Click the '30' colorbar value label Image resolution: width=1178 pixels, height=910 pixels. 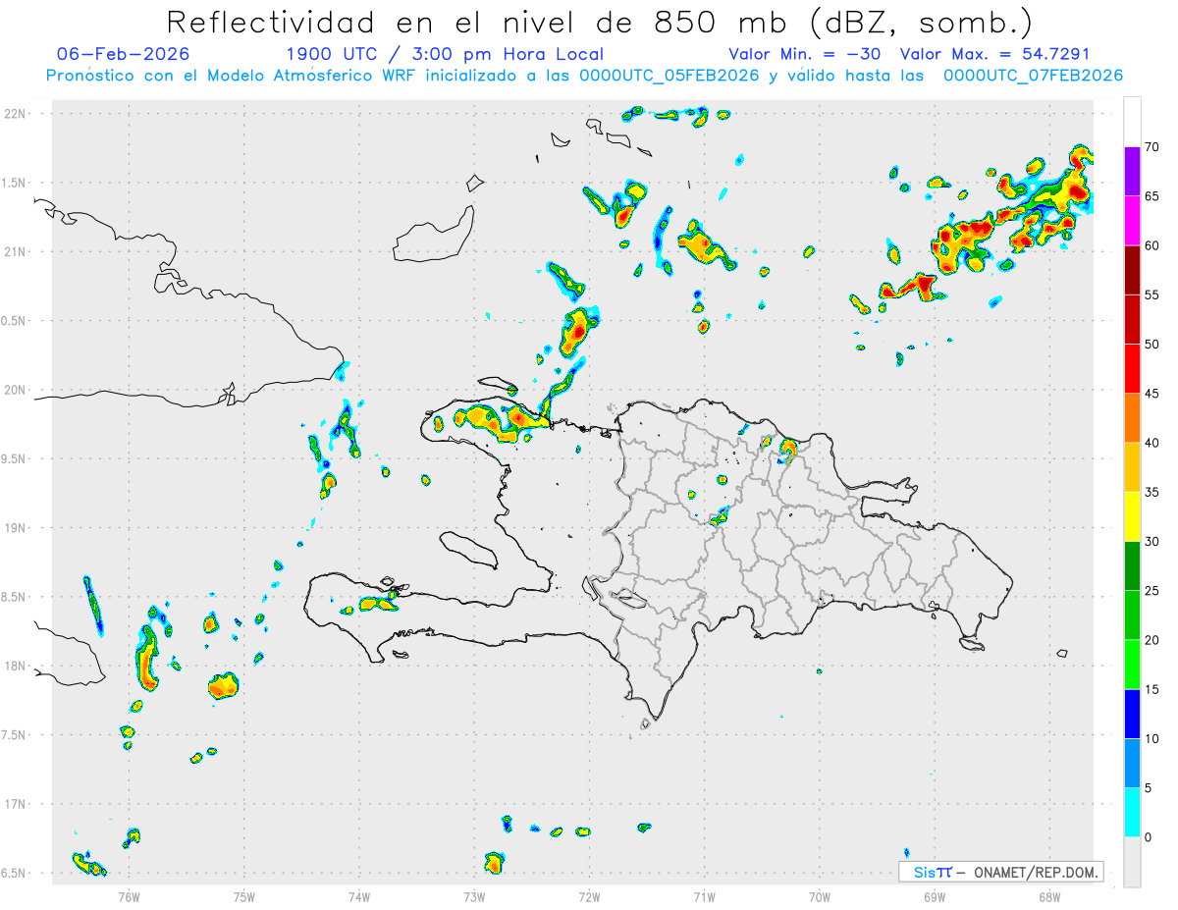coord(1152,542)
